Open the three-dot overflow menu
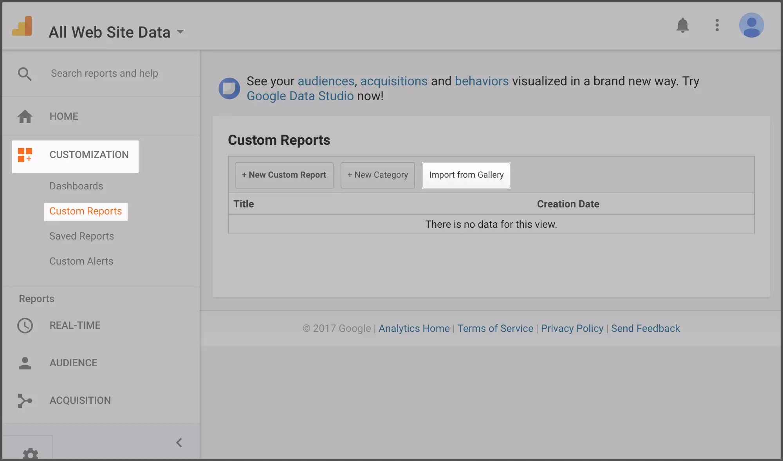Image resolution: width=783 pixels, height=461 pixels. pos(717,25)
